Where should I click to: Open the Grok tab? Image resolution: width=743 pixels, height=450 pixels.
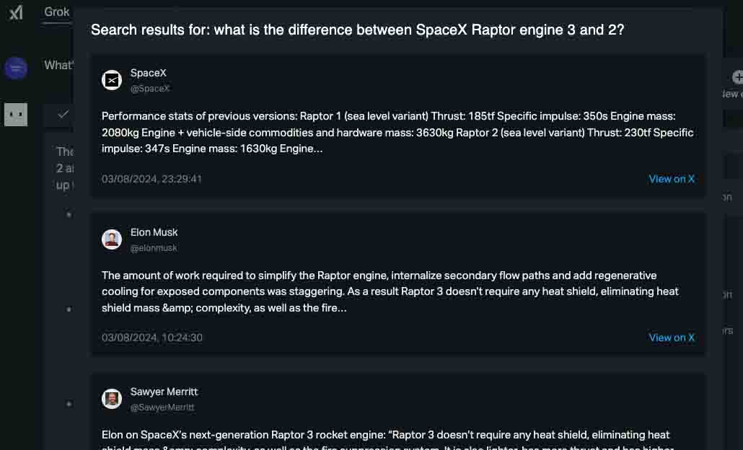[x=57, y=12]
